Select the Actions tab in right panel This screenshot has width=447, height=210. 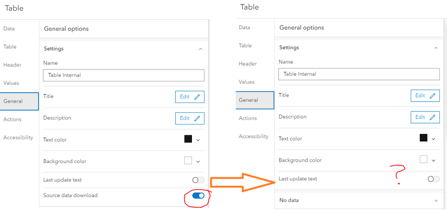(x=247, y=118)
